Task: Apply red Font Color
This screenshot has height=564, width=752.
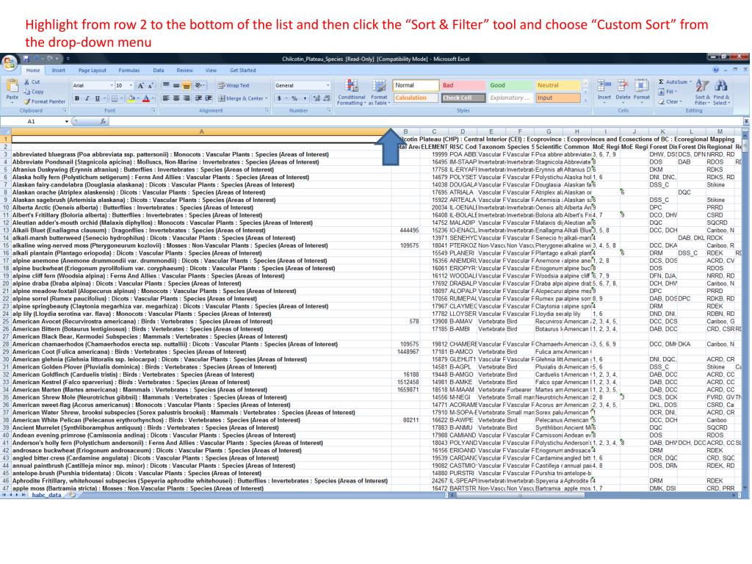Action: click(x=146, y=98)
